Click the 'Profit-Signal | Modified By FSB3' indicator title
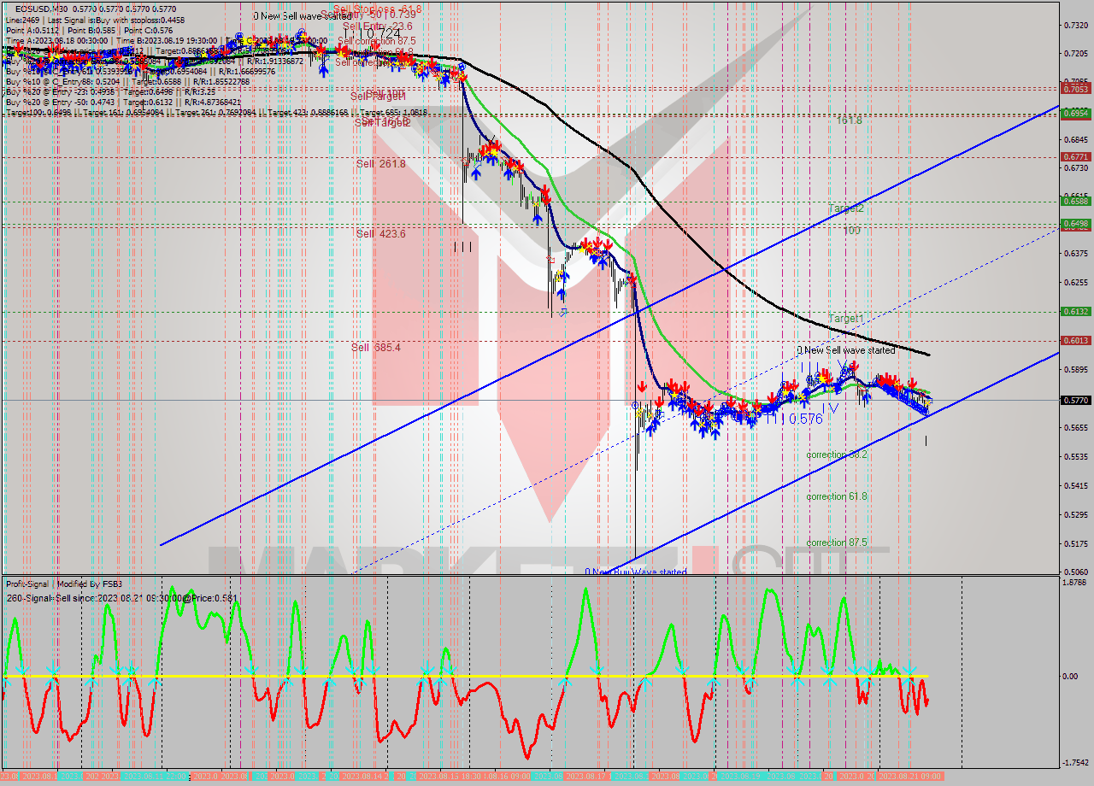The image size is (1094, 786). click(x=64, y=584)
